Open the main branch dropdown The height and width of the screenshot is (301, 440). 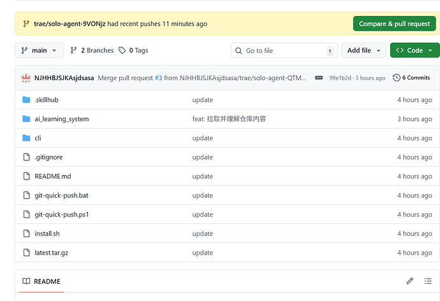40,50
